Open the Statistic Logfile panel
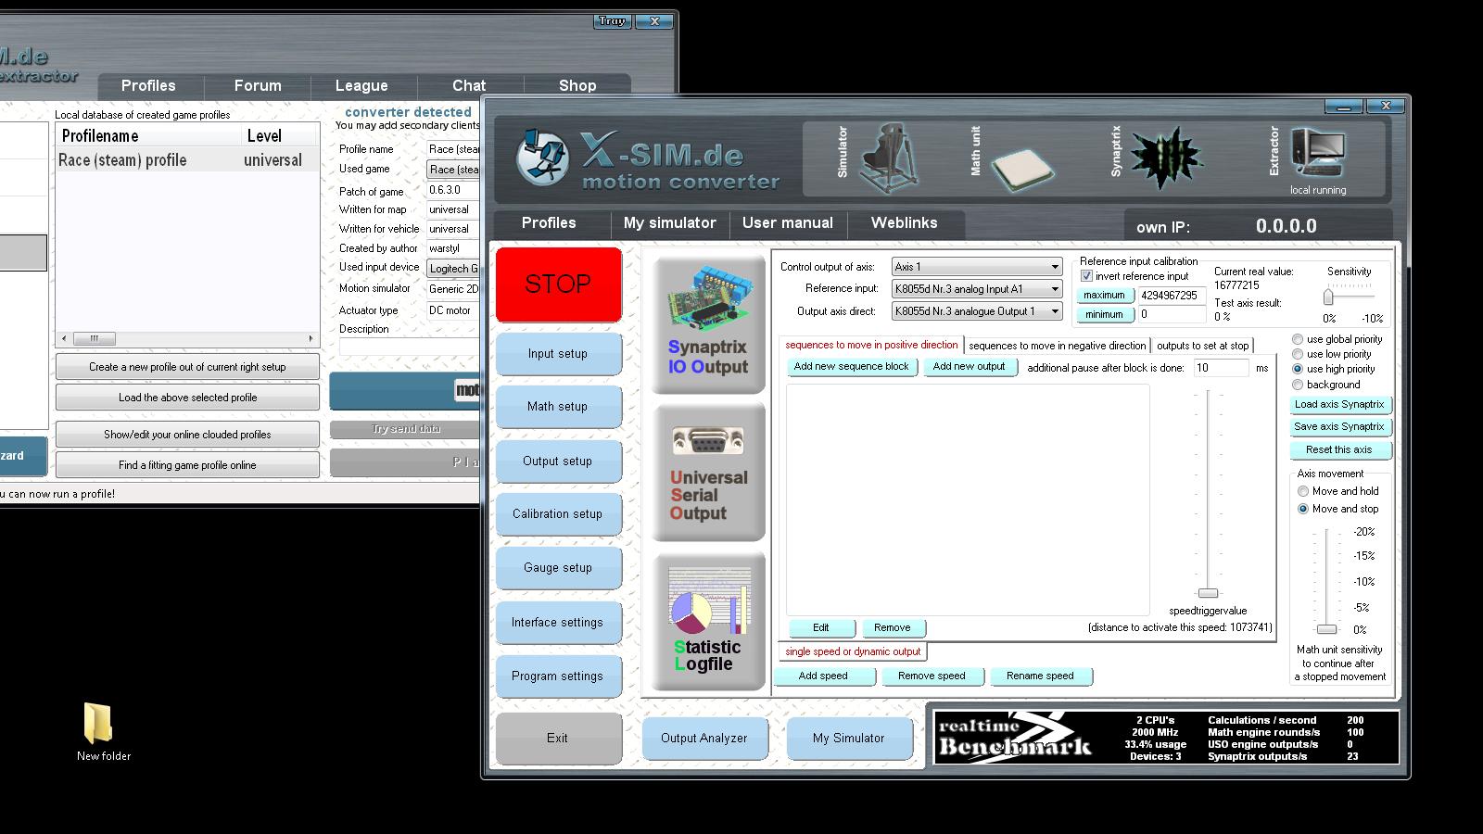The image size is (1483, 834). point(708,621)
